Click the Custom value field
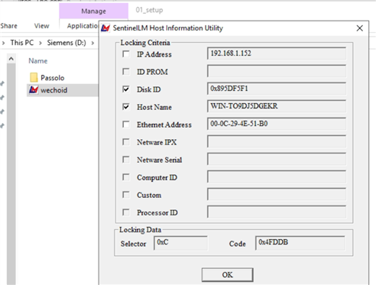The height and width of the screenshot is (285, 376). coord(277,194)
